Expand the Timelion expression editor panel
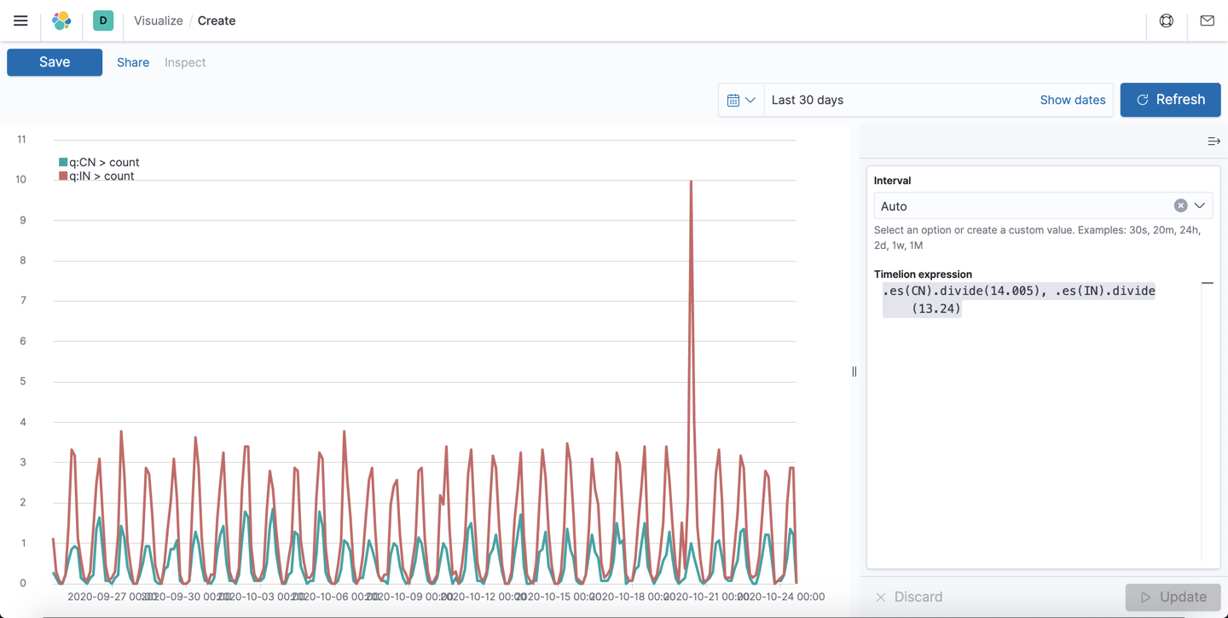The height and width of the screenshot is (618, 1228). 1207,282
